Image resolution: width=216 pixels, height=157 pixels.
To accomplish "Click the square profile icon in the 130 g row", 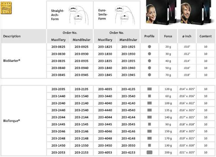I will (150, 145).
